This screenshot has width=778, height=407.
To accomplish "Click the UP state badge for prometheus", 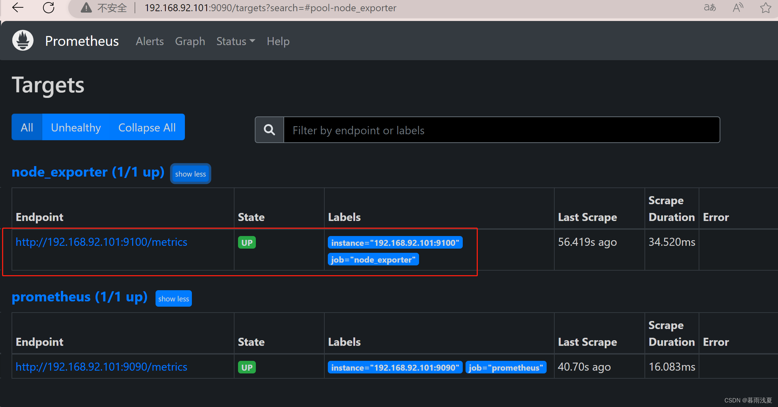I will [x=247, y=367].
